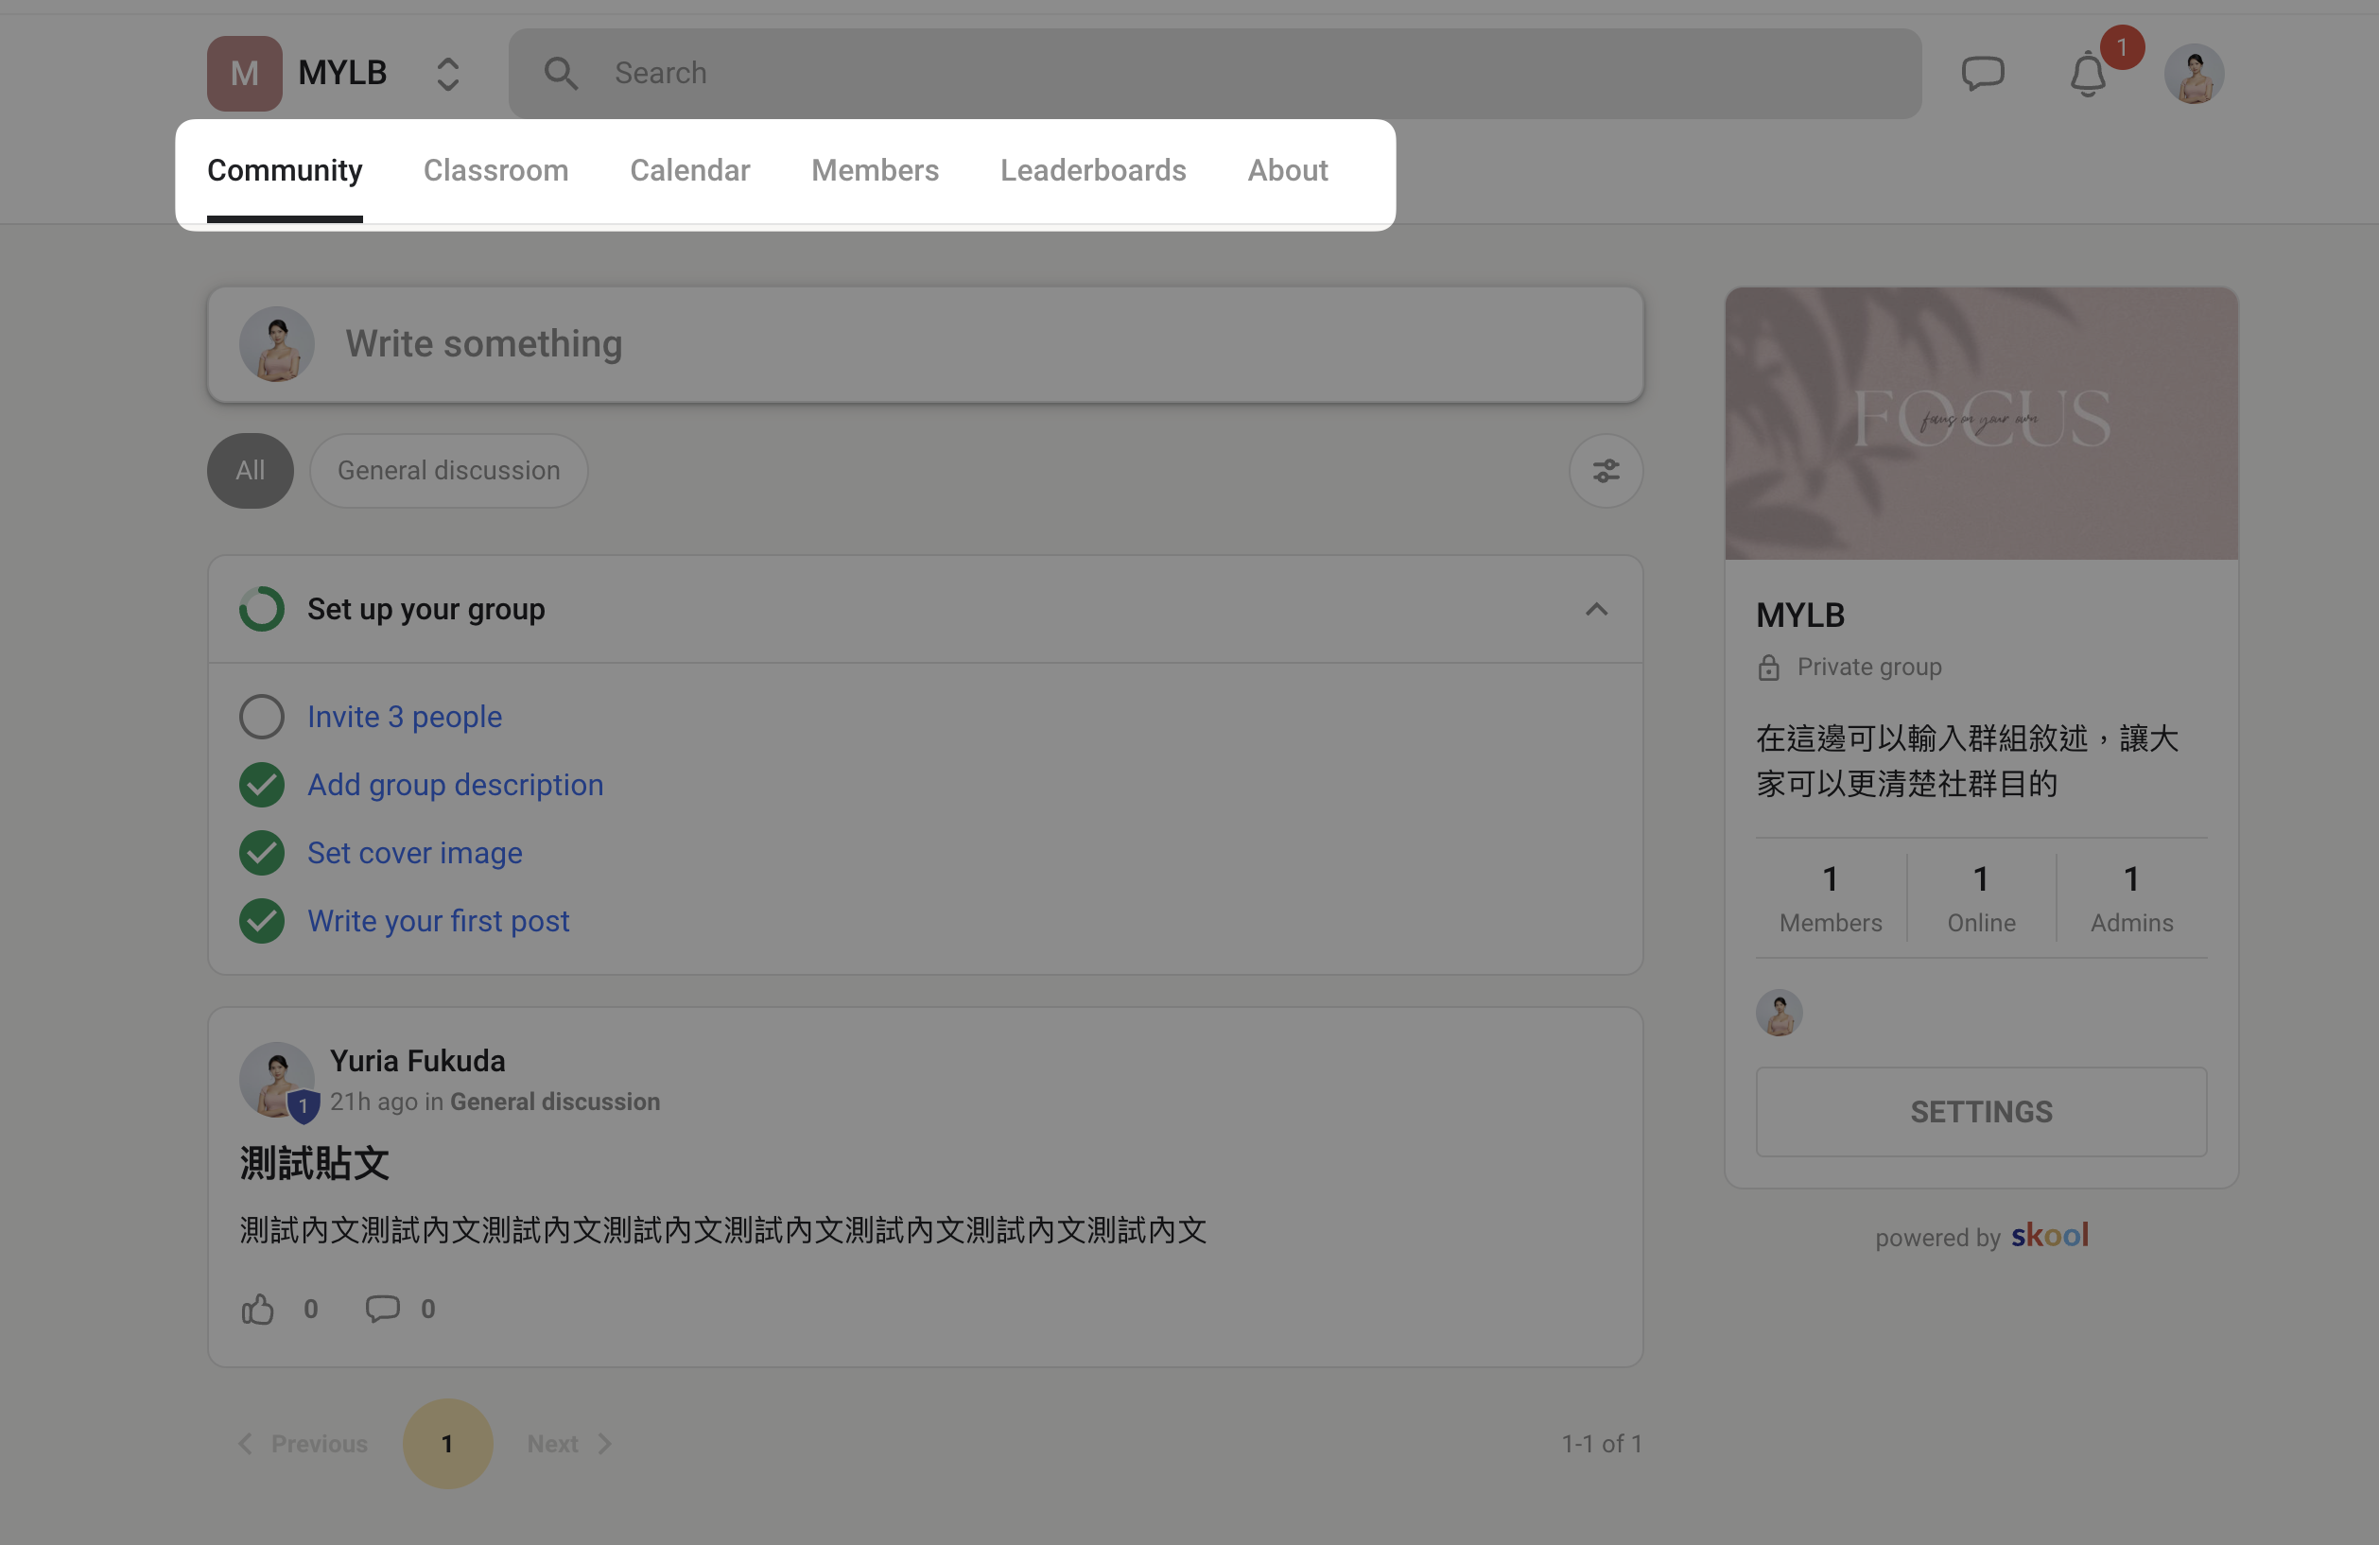Like the post with thumbs-up icon

258,1309
